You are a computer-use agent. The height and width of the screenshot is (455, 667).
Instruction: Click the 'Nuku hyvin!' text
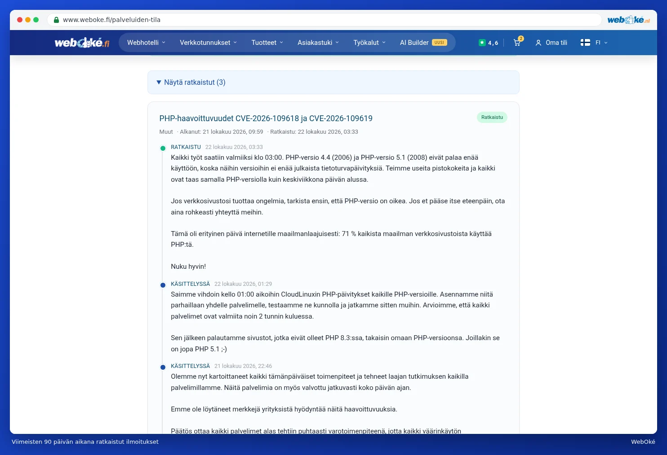pos(188,267)
